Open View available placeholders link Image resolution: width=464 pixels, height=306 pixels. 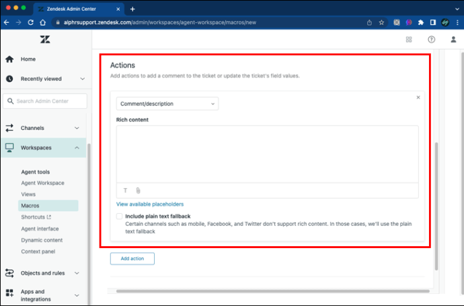[150, 204]
